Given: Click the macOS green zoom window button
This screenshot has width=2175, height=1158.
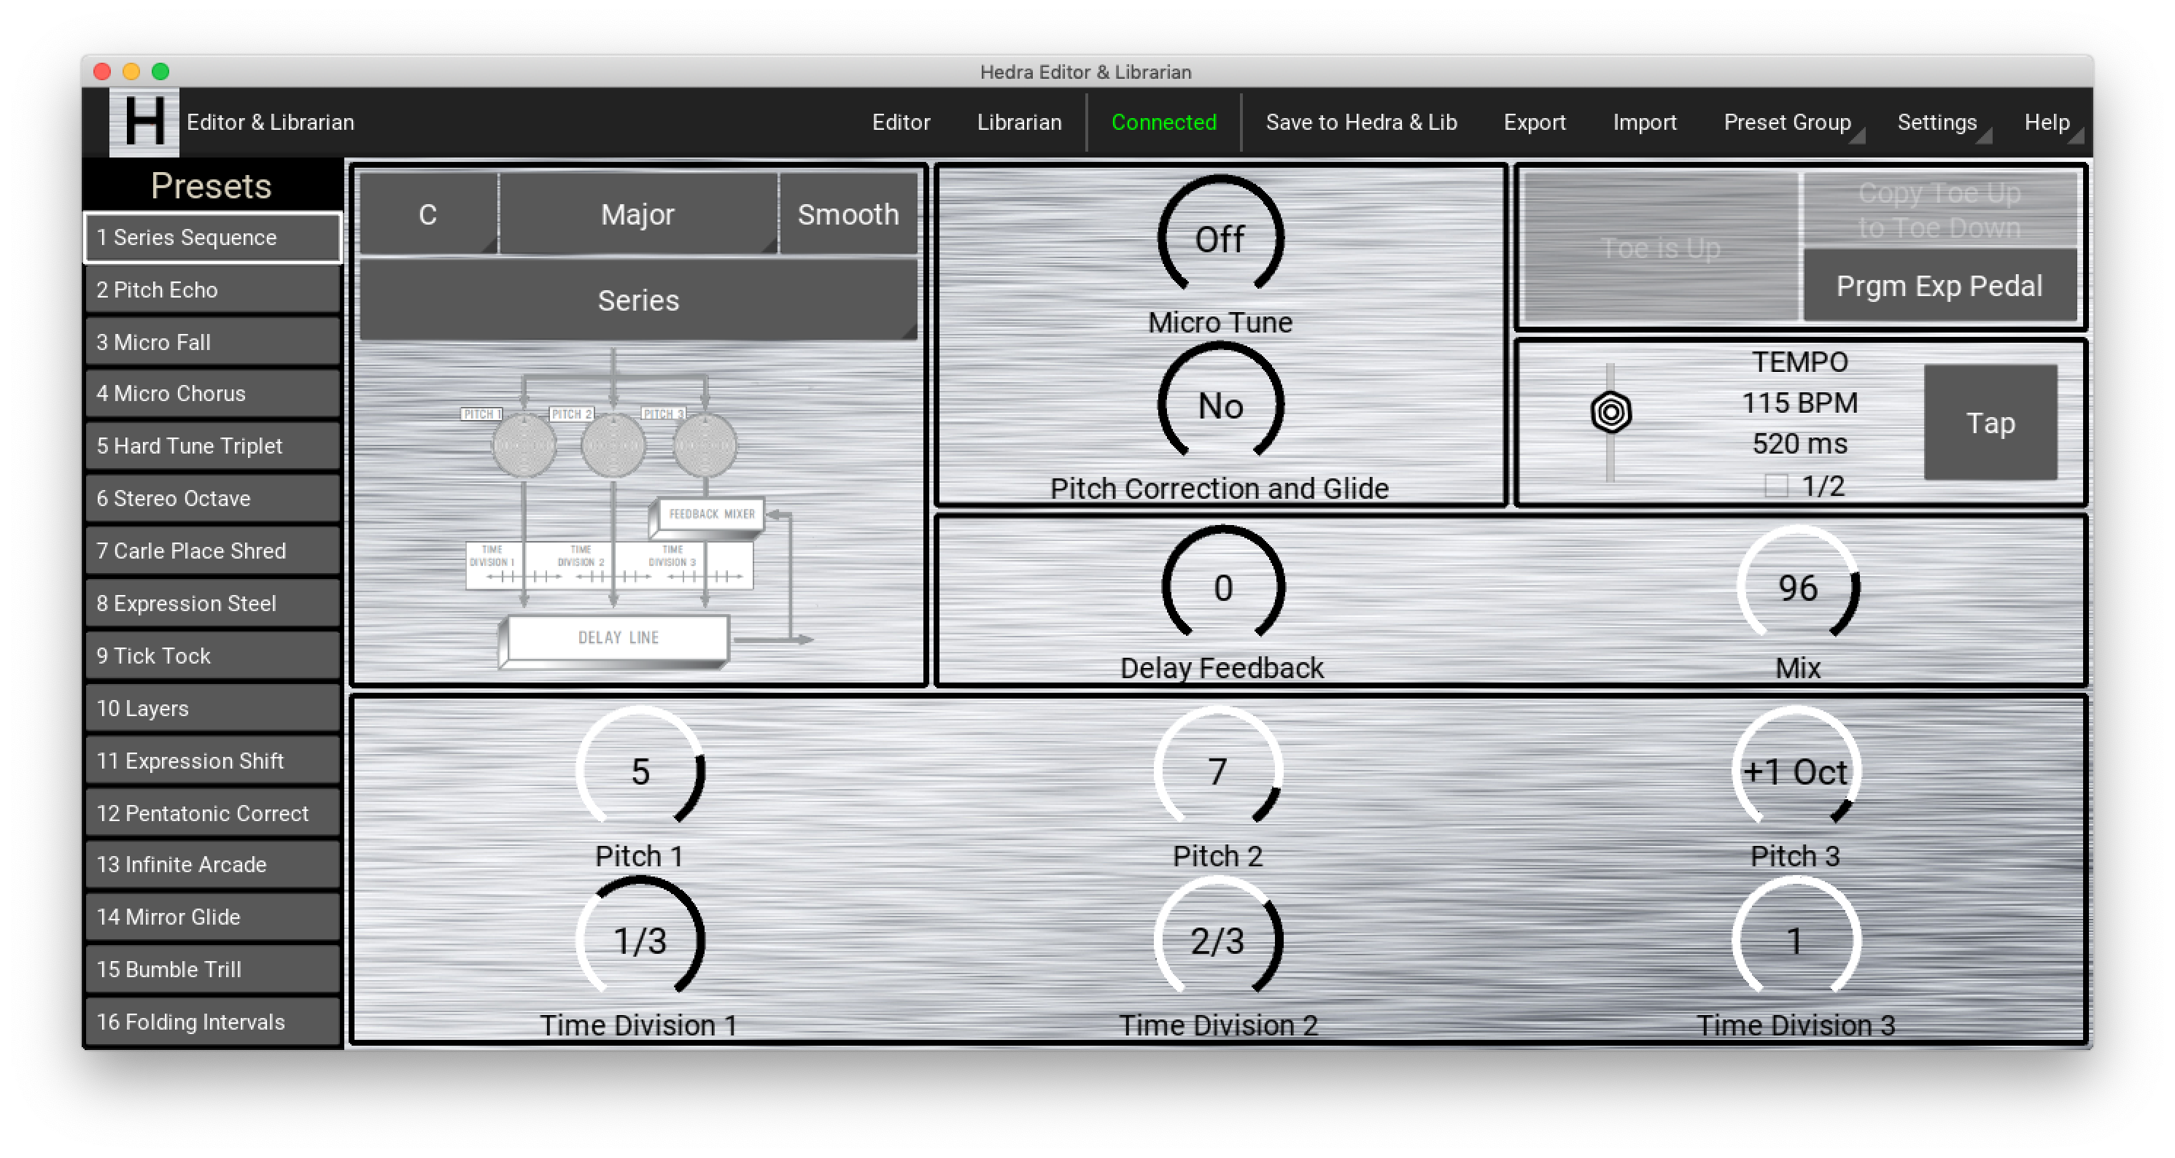Looking at the screenshot, I should (160, 71).
